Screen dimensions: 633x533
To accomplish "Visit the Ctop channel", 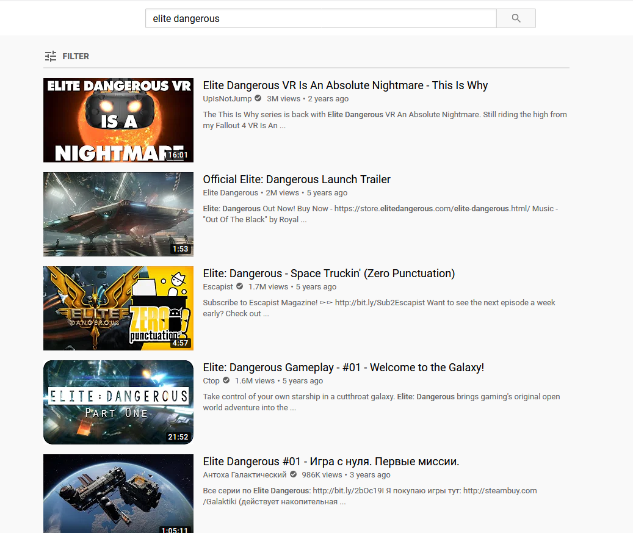I will pyautogui.click(x=211, y=381).
